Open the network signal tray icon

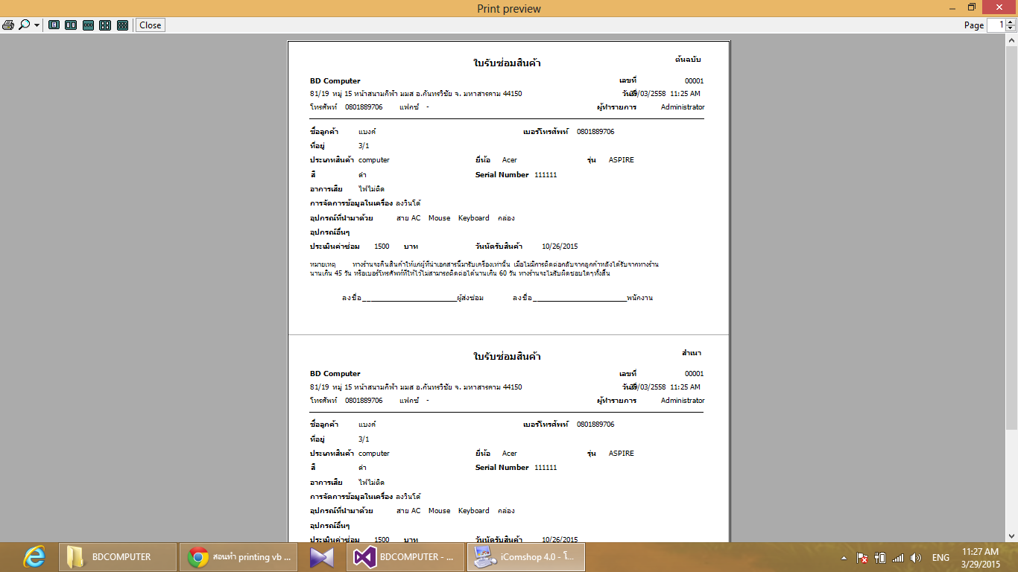pos(898,557)
